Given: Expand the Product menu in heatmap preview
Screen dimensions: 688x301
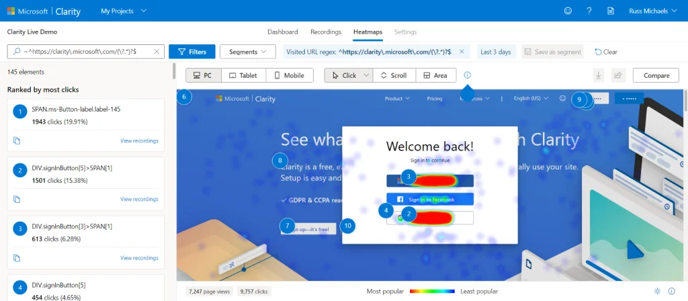Looking at the screenshot, I should 397,99.
